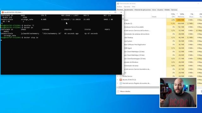Image resolution: width=202 pixels, height=113 pixels.
Task: Minimize the Ubuntu terminal window
Action: (110, 13)
